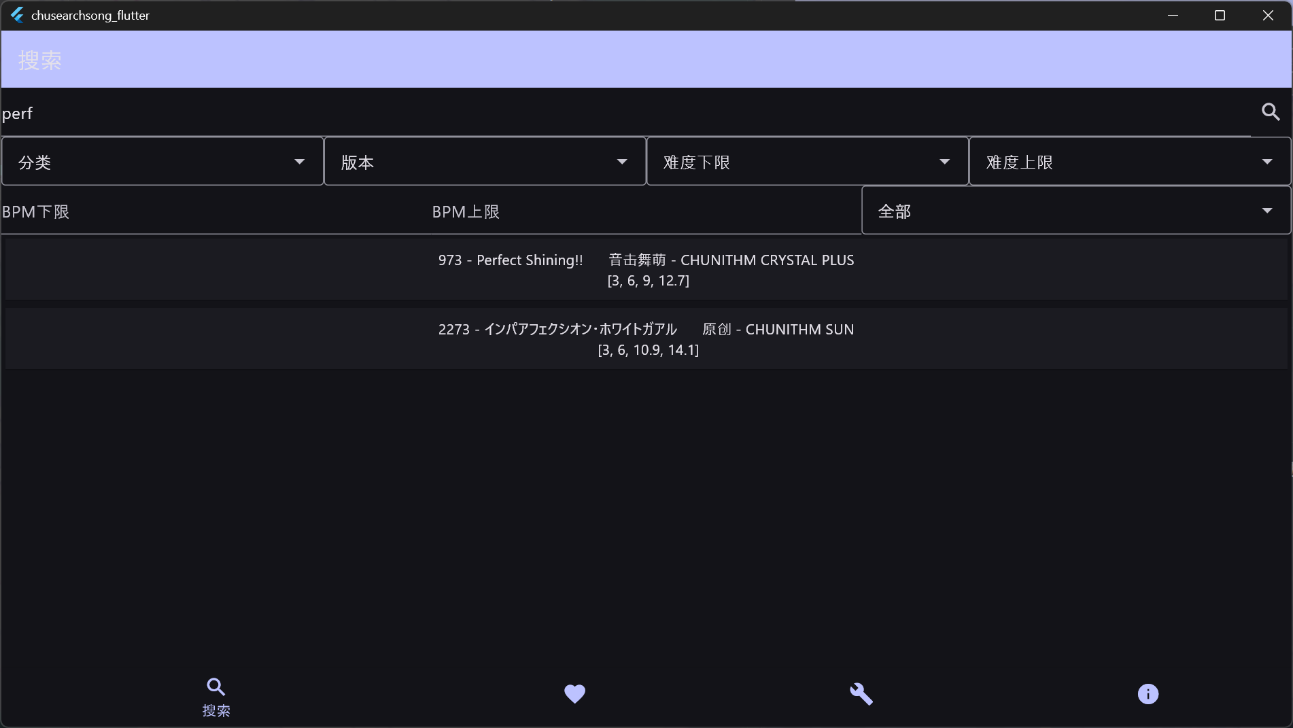Click the search text field containing perf
The width and height of the screenshot is (1293, 728).
625,113
